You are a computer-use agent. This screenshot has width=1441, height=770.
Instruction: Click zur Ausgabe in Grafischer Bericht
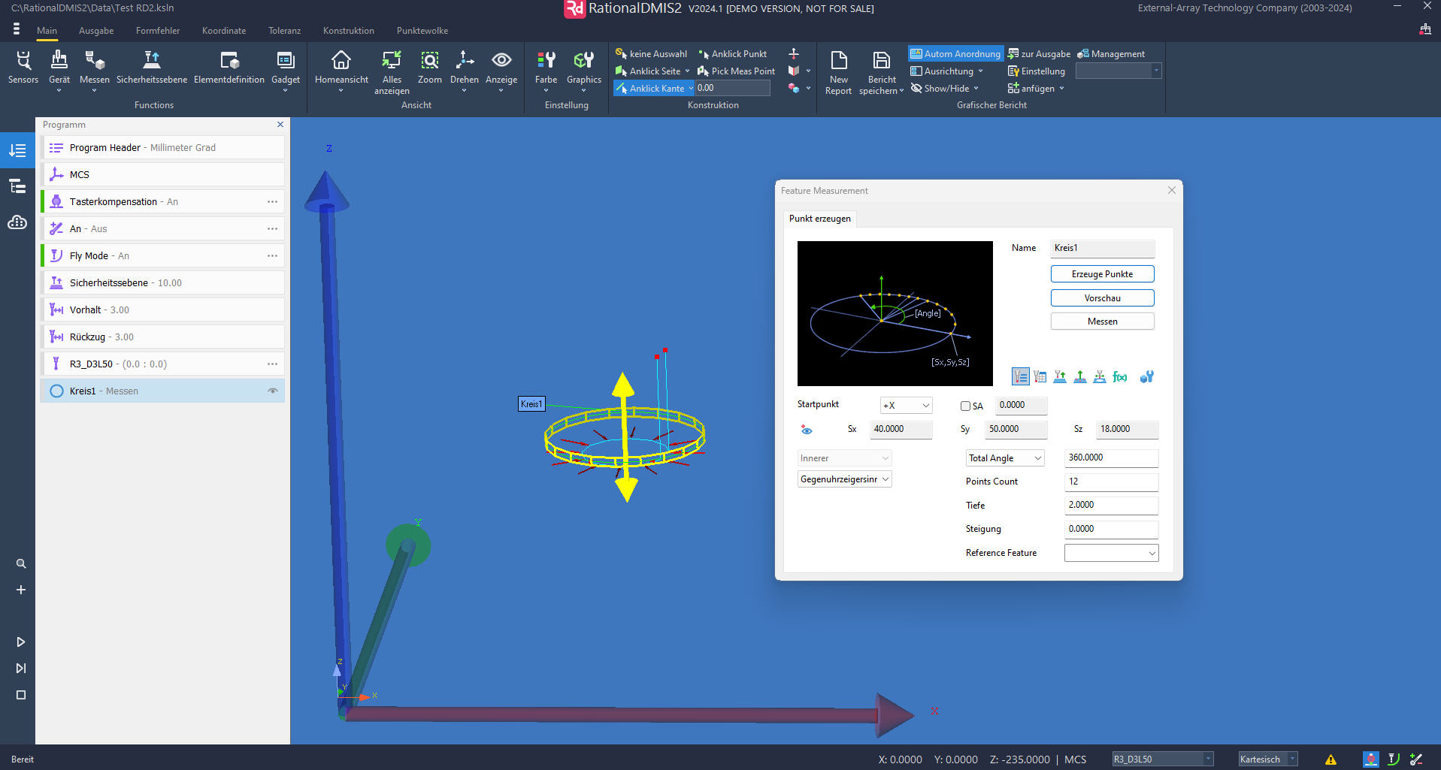coord(1039,53)
